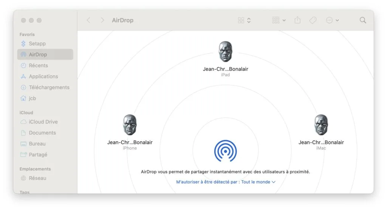Image resolution: width=387 pixels, height=210 pixels.
Task: Select the Jean-Chr...Bonalair iMac avatar
Action: pos(321,125)
